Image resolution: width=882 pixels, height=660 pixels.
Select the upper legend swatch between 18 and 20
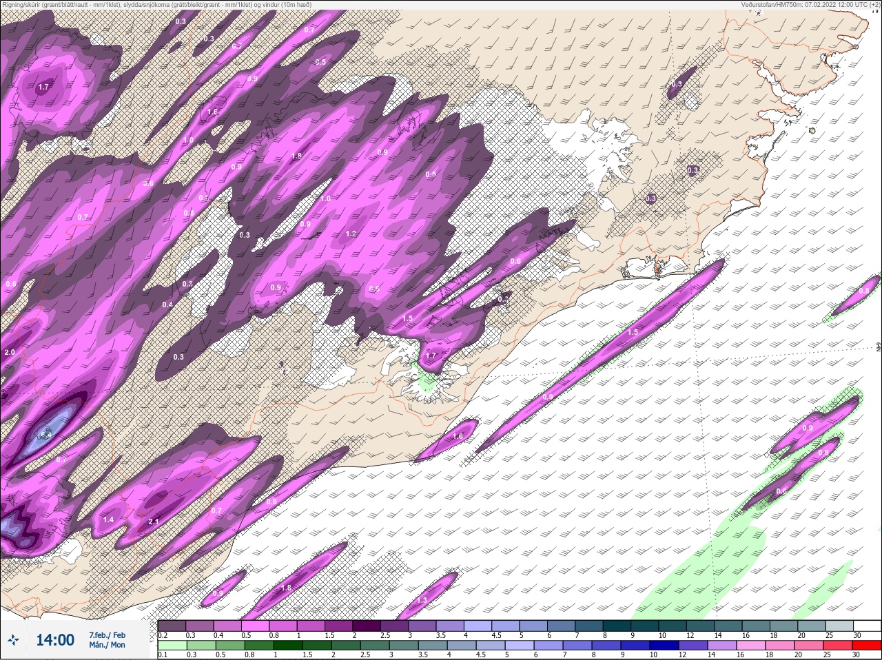point(783,626)
